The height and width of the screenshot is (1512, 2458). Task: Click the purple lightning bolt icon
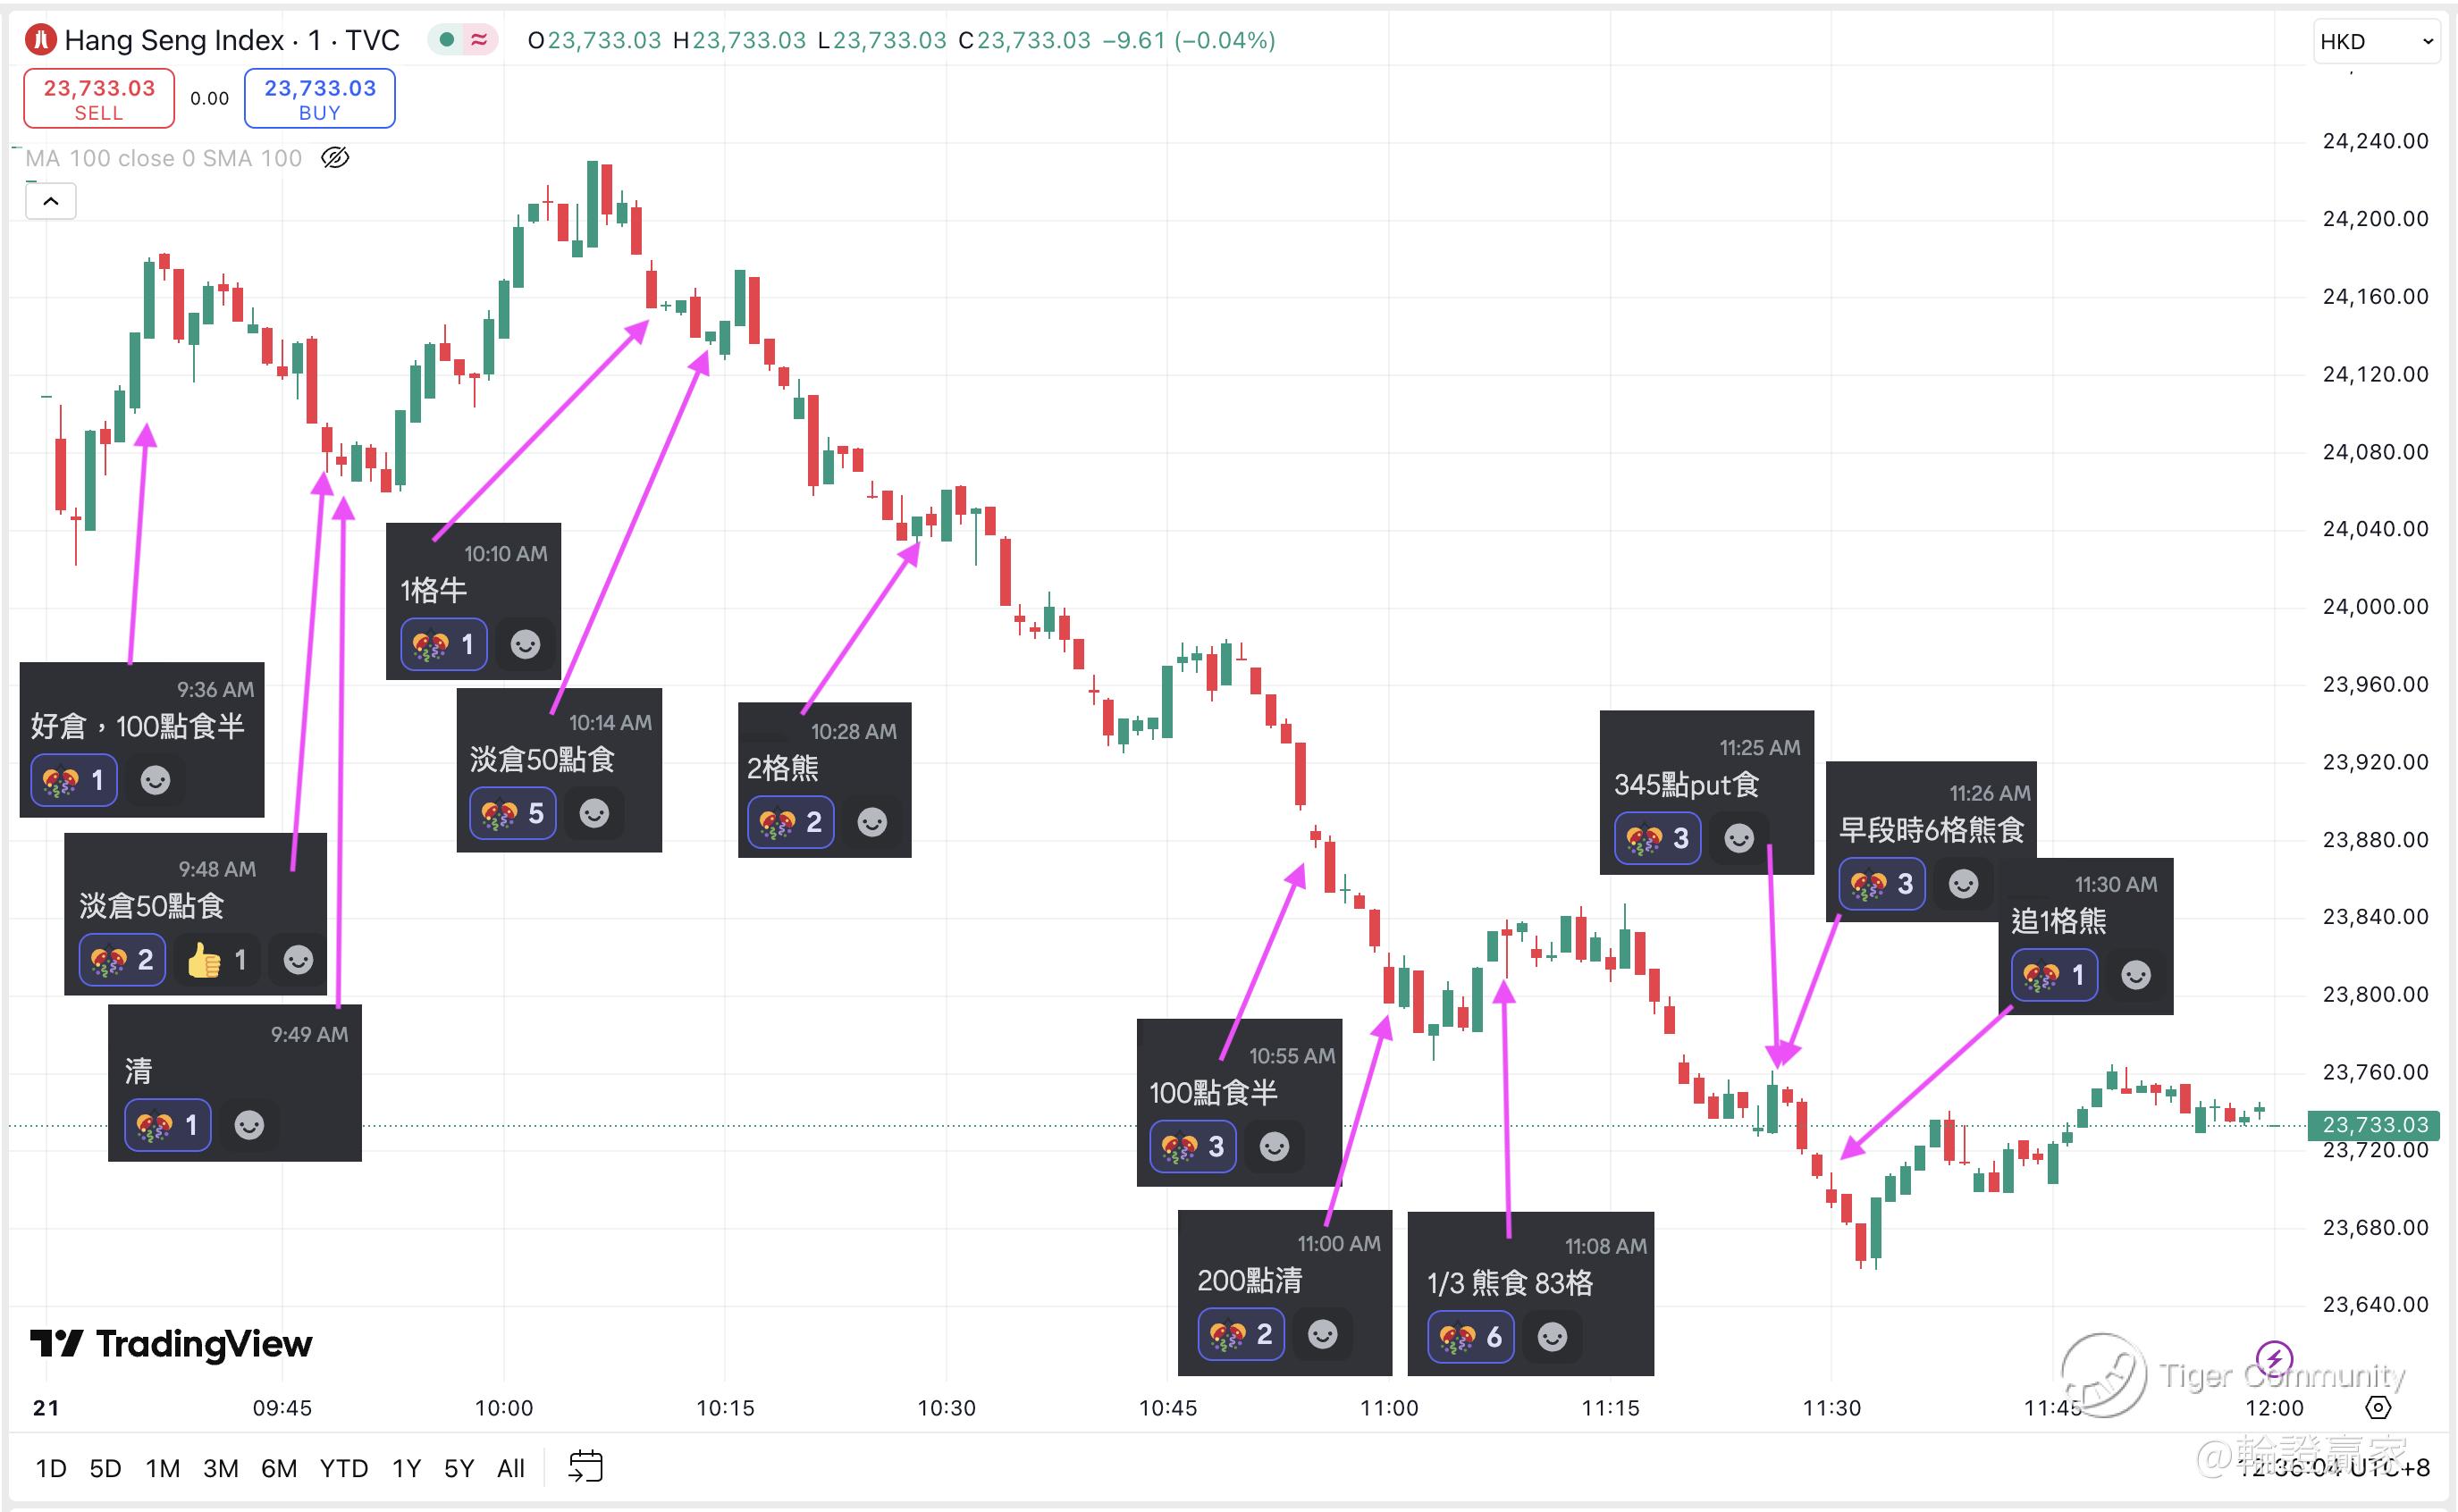coord(2275,1358)
